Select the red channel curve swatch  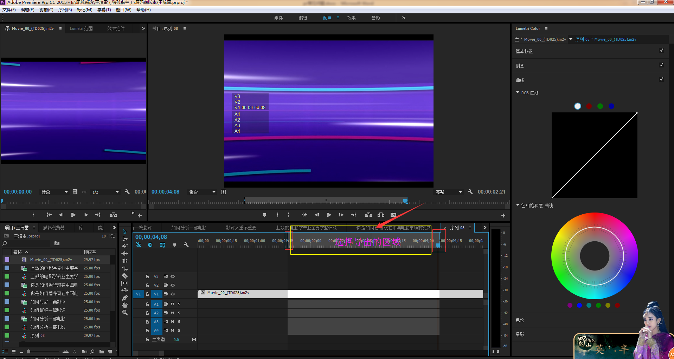tap(589, 106)
